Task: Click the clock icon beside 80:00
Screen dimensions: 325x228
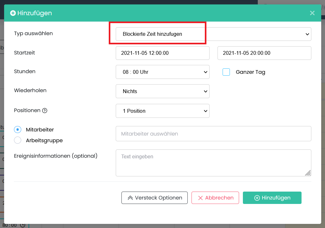Action: click(x=23, y=225)
